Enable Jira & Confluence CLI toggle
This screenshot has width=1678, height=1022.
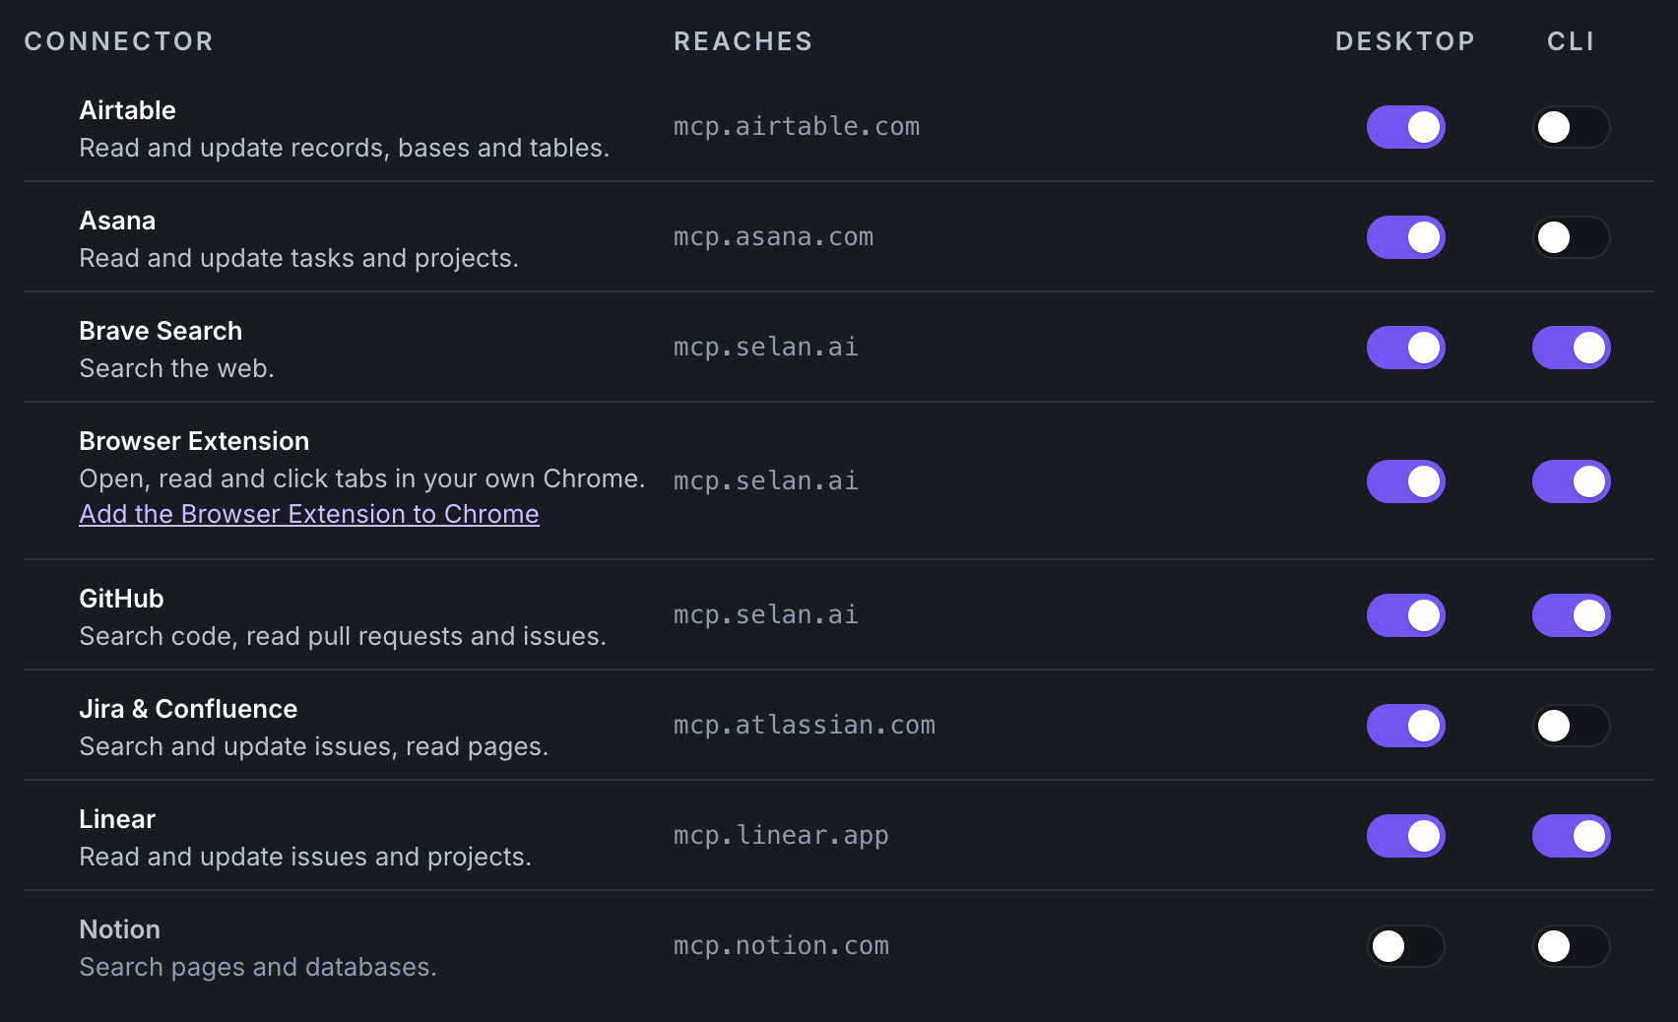1571,726
